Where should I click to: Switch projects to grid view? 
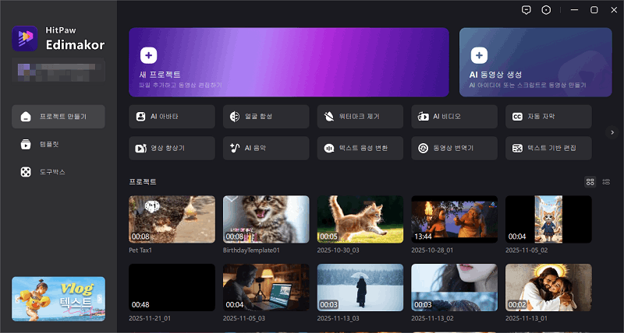[x=590, y=181]
